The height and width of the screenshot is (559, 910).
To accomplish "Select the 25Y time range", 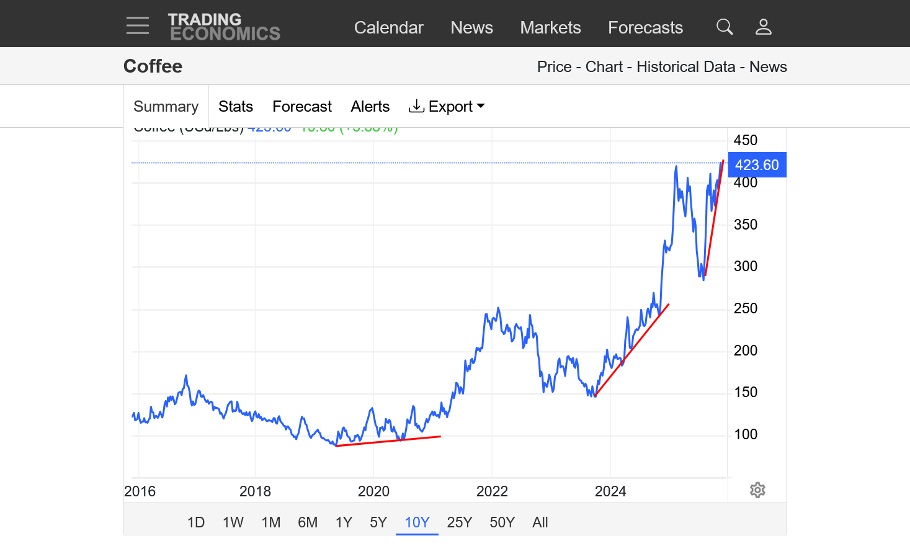I will point(459,522).
